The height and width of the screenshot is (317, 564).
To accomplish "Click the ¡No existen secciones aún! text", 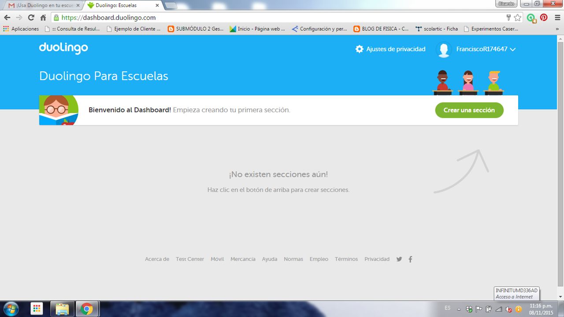I will pyautogui.click(x=278, y=174).
